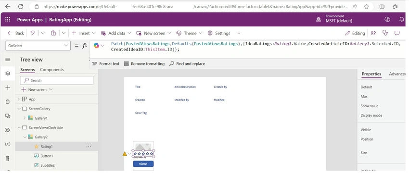
Task: Open the notifications bell
Action: point(402,20)
